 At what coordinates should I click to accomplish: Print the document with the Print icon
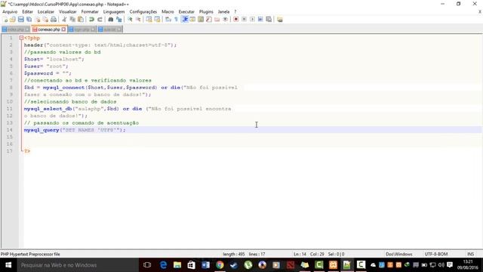point(54,20)
